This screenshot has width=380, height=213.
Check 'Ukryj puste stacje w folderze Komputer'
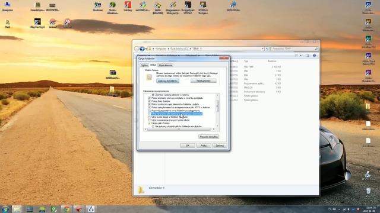[x=149, y=117]
